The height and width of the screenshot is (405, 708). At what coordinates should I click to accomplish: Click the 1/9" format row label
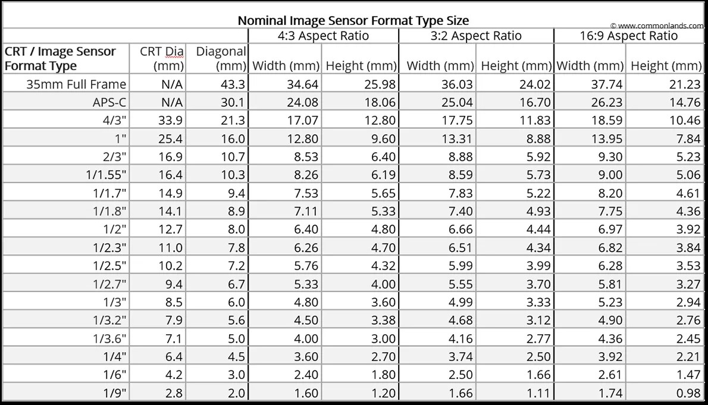[x=115, y=393]
